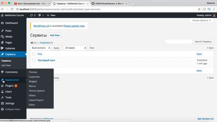The width and height of the screenshot is (217, 122).
Task: Click the Plugins plug icon
Action: point(2,86)
